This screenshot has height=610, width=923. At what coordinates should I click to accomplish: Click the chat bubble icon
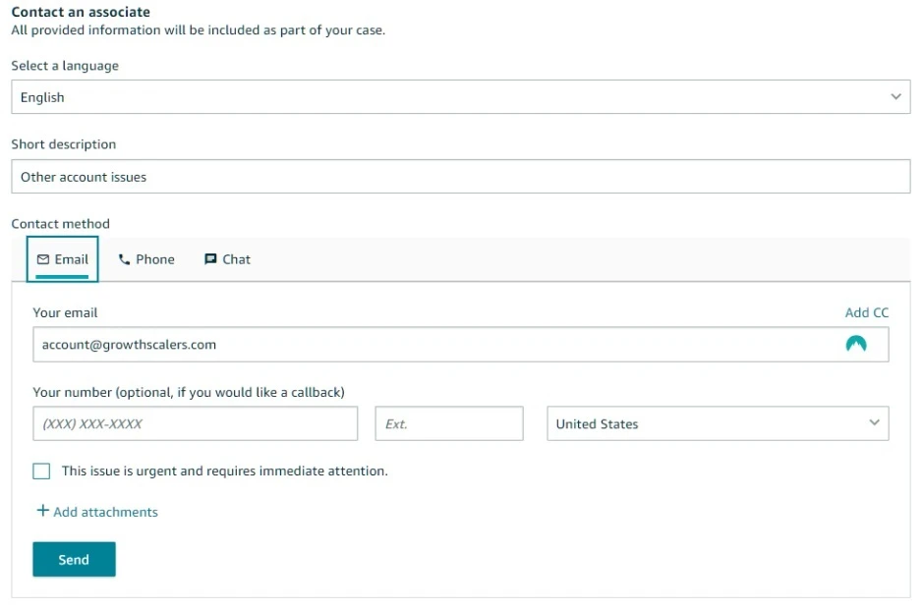(x=210, y=259)
